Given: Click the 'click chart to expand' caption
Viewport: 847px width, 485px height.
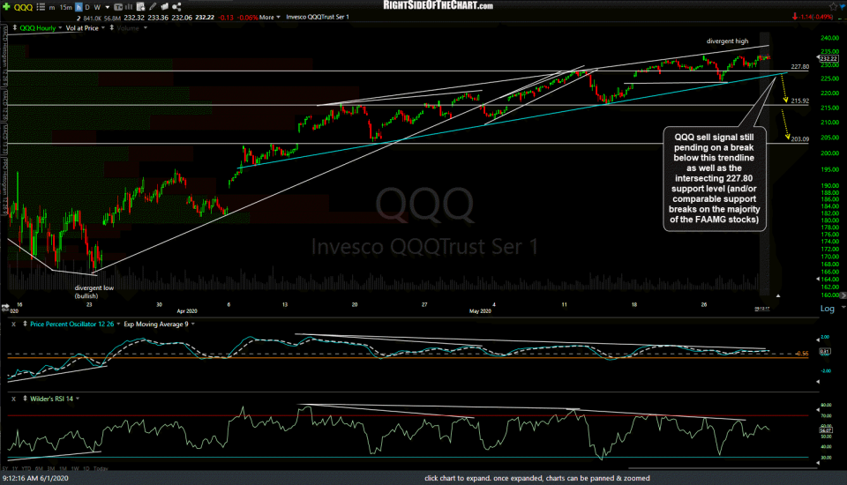Looking at the screenshot, I should (537, 478).
